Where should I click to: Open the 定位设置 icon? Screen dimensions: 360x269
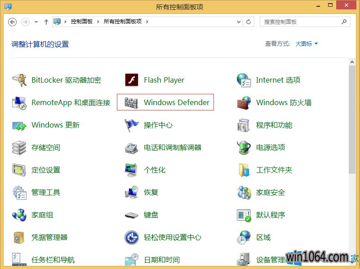click(x=19, y=170)
